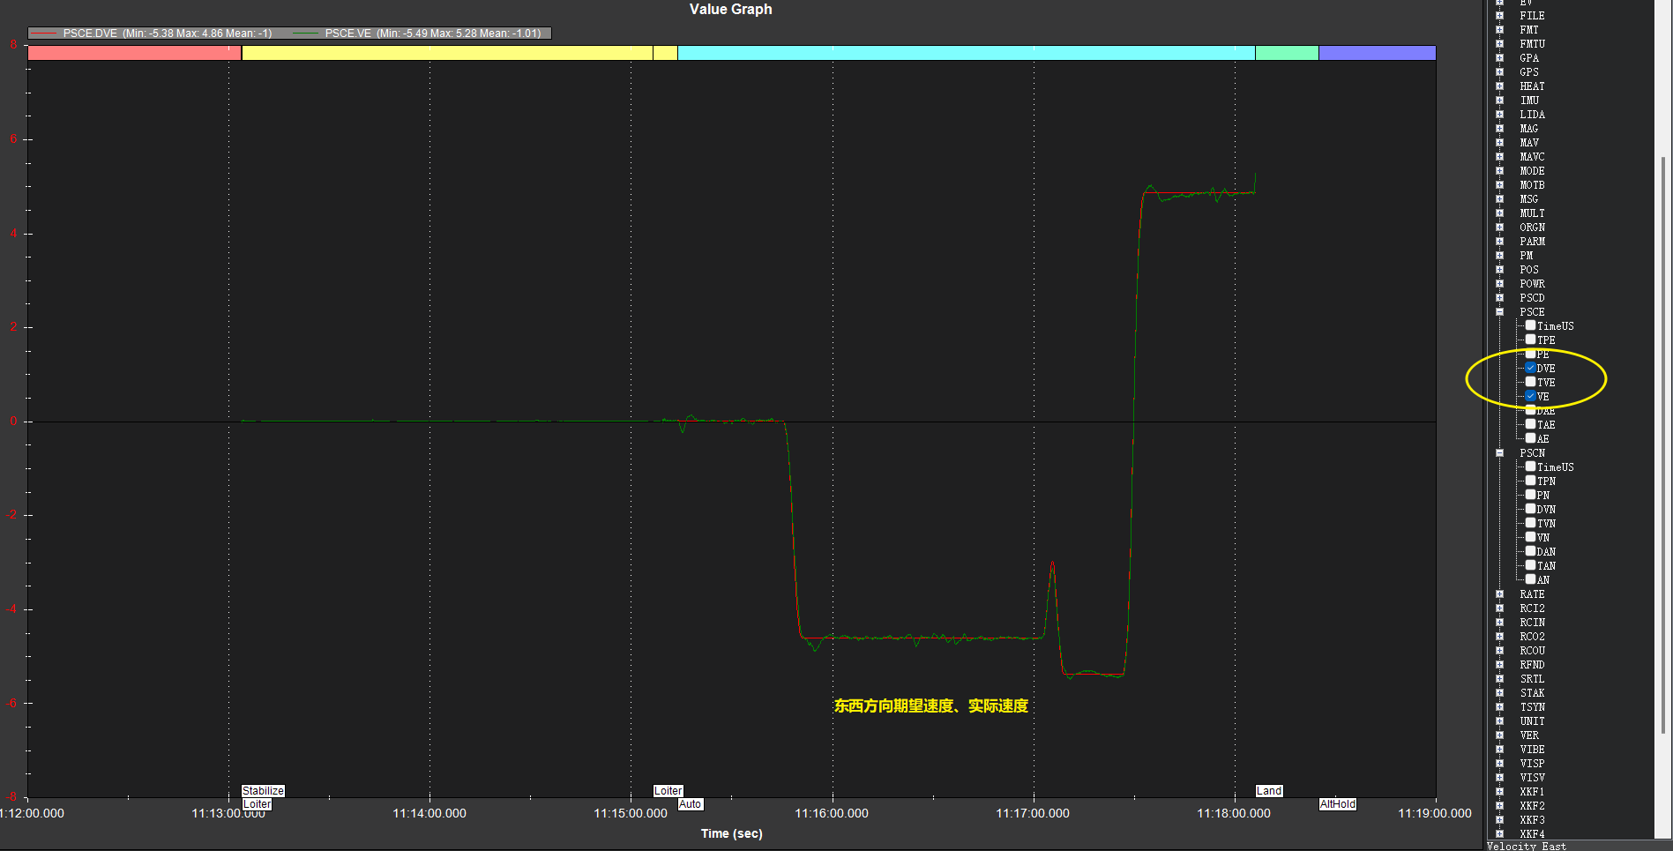Expand the IMU tree node
The image size is (1673, 851).
[x=1499, y=100]
